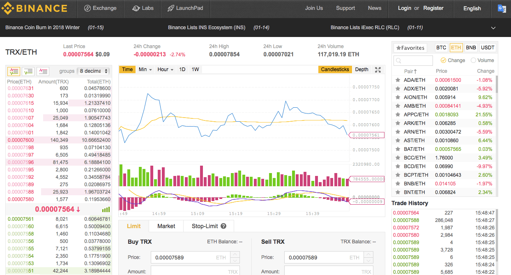Screen dimensions: 511x275
Task: Favorite the ARN/ETH pair star
Action: 398,132
